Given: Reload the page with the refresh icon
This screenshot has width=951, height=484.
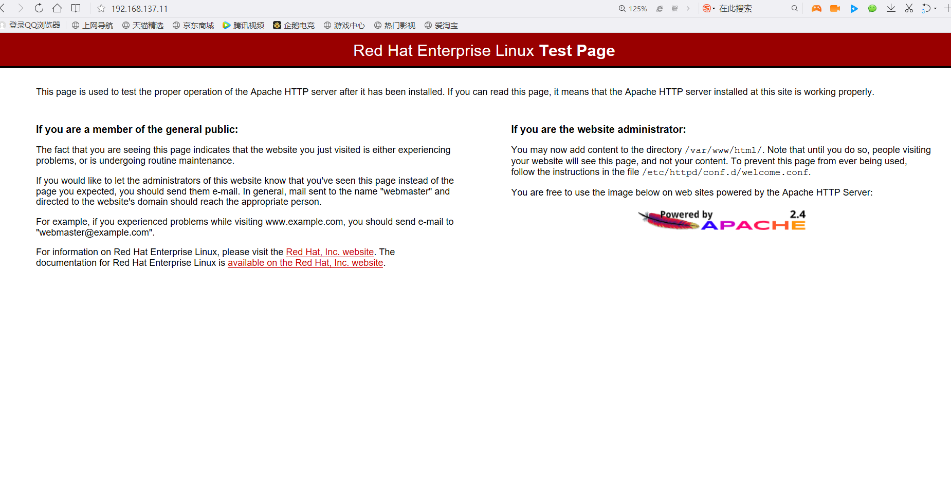Looking at the screenshot, I should pyautogui.click(x=39, y=8).
